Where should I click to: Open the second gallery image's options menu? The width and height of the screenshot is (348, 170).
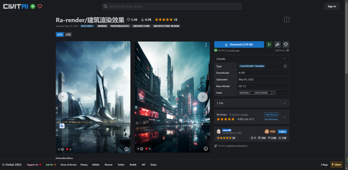pos(206,45)
